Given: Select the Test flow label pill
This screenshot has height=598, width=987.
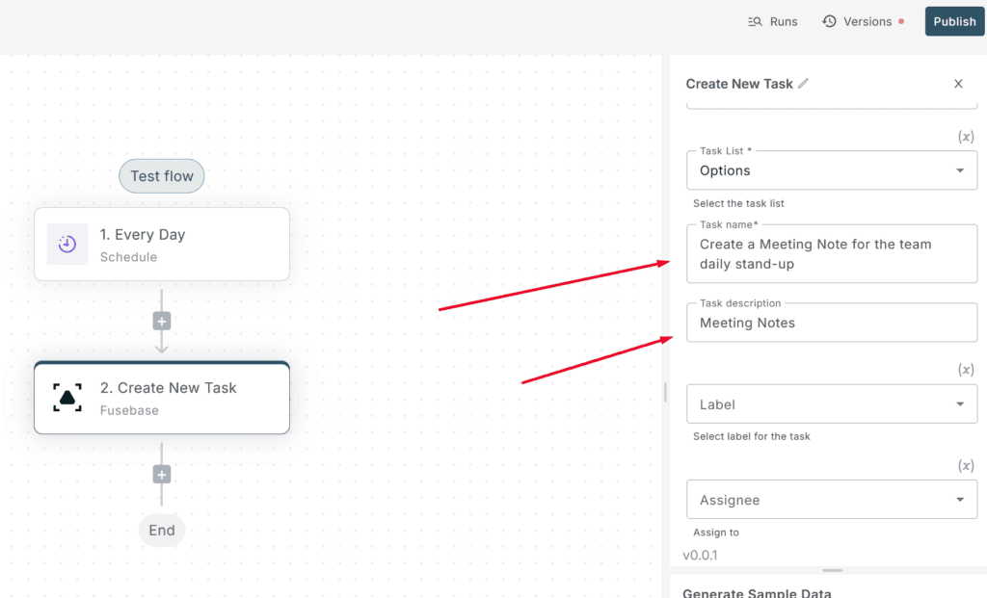Looking at the screenshot, I should 162,176.
